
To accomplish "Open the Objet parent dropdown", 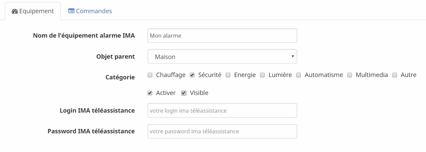I will 222,57.
